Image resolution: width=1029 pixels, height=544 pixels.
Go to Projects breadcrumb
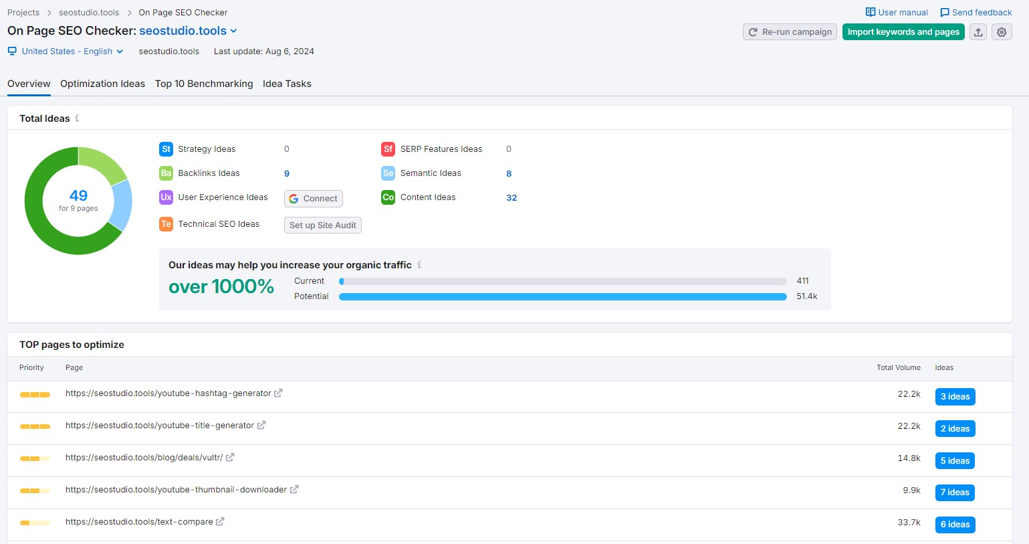(x=23, y=13)
